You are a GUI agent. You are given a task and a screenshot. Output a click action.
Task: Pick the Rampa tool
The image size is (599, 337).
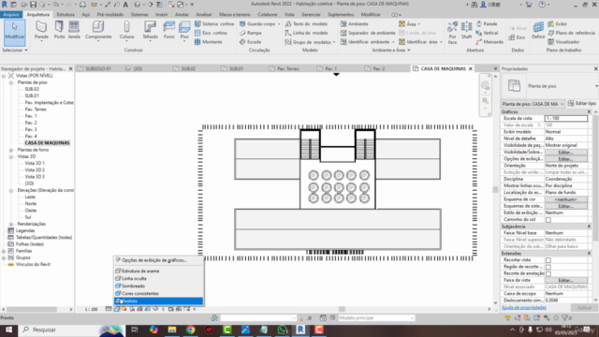(251, 33)
